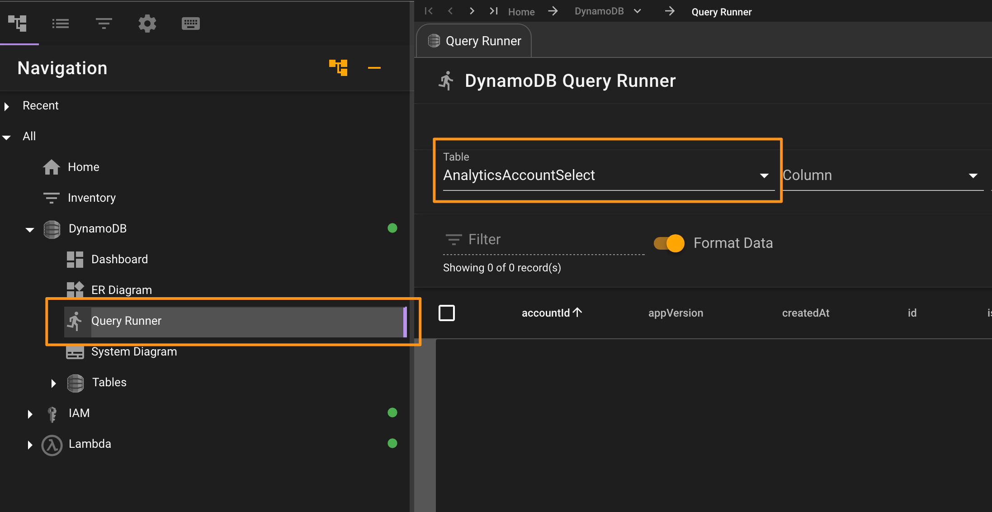Viewport: 992px width, 512px height.
Task: Check the row selection checkbox
Action: coord(447,313)
